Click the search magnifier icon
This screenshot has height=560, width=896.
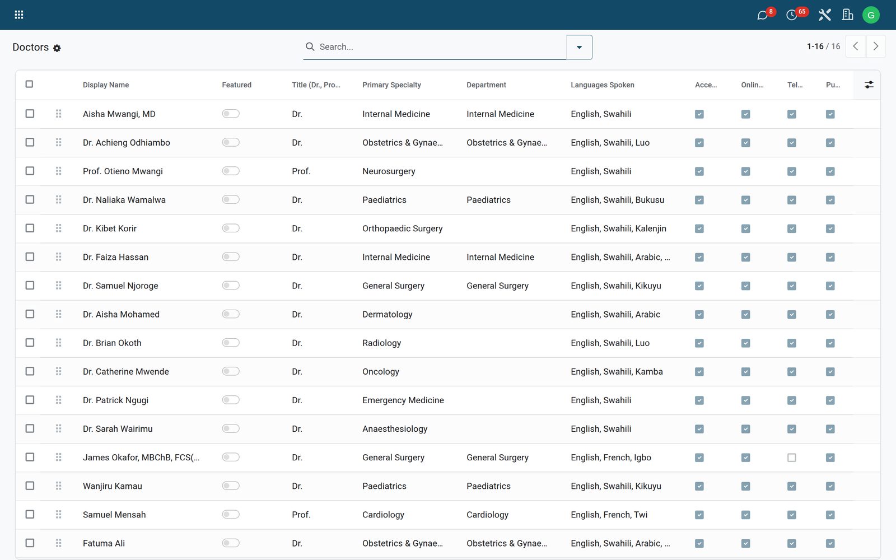click(310, 46)
